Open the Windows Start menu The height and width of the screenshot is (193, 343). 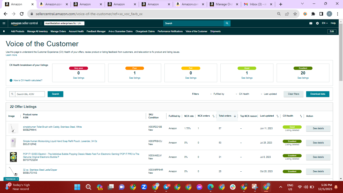(77, 187)
